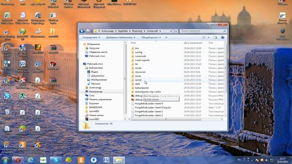Viewport: 292px width, 164px height.
Task: Go back with the Explorer back arrow
Action: tap(82, 31)
